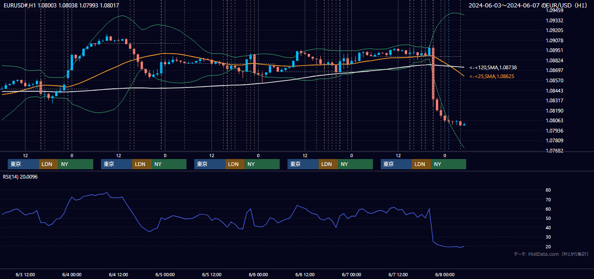Select the 東京 session block for June 6
The width and height of the screenshot is (594, 279).
tap(304, 164)
